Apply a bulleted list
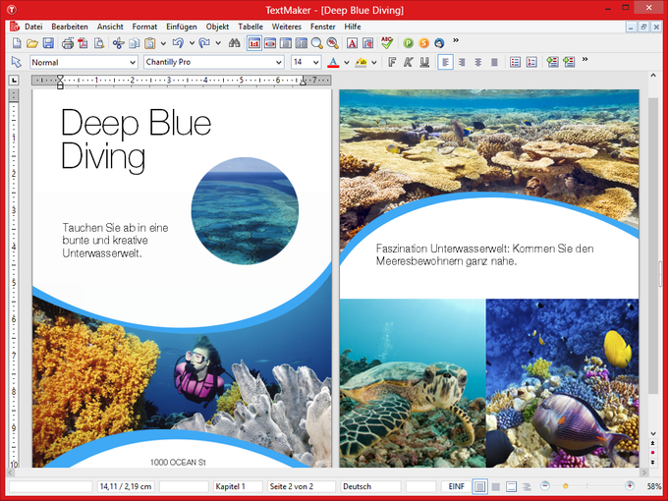This screenshot has height=501, width=668. (x=515, y=62)
